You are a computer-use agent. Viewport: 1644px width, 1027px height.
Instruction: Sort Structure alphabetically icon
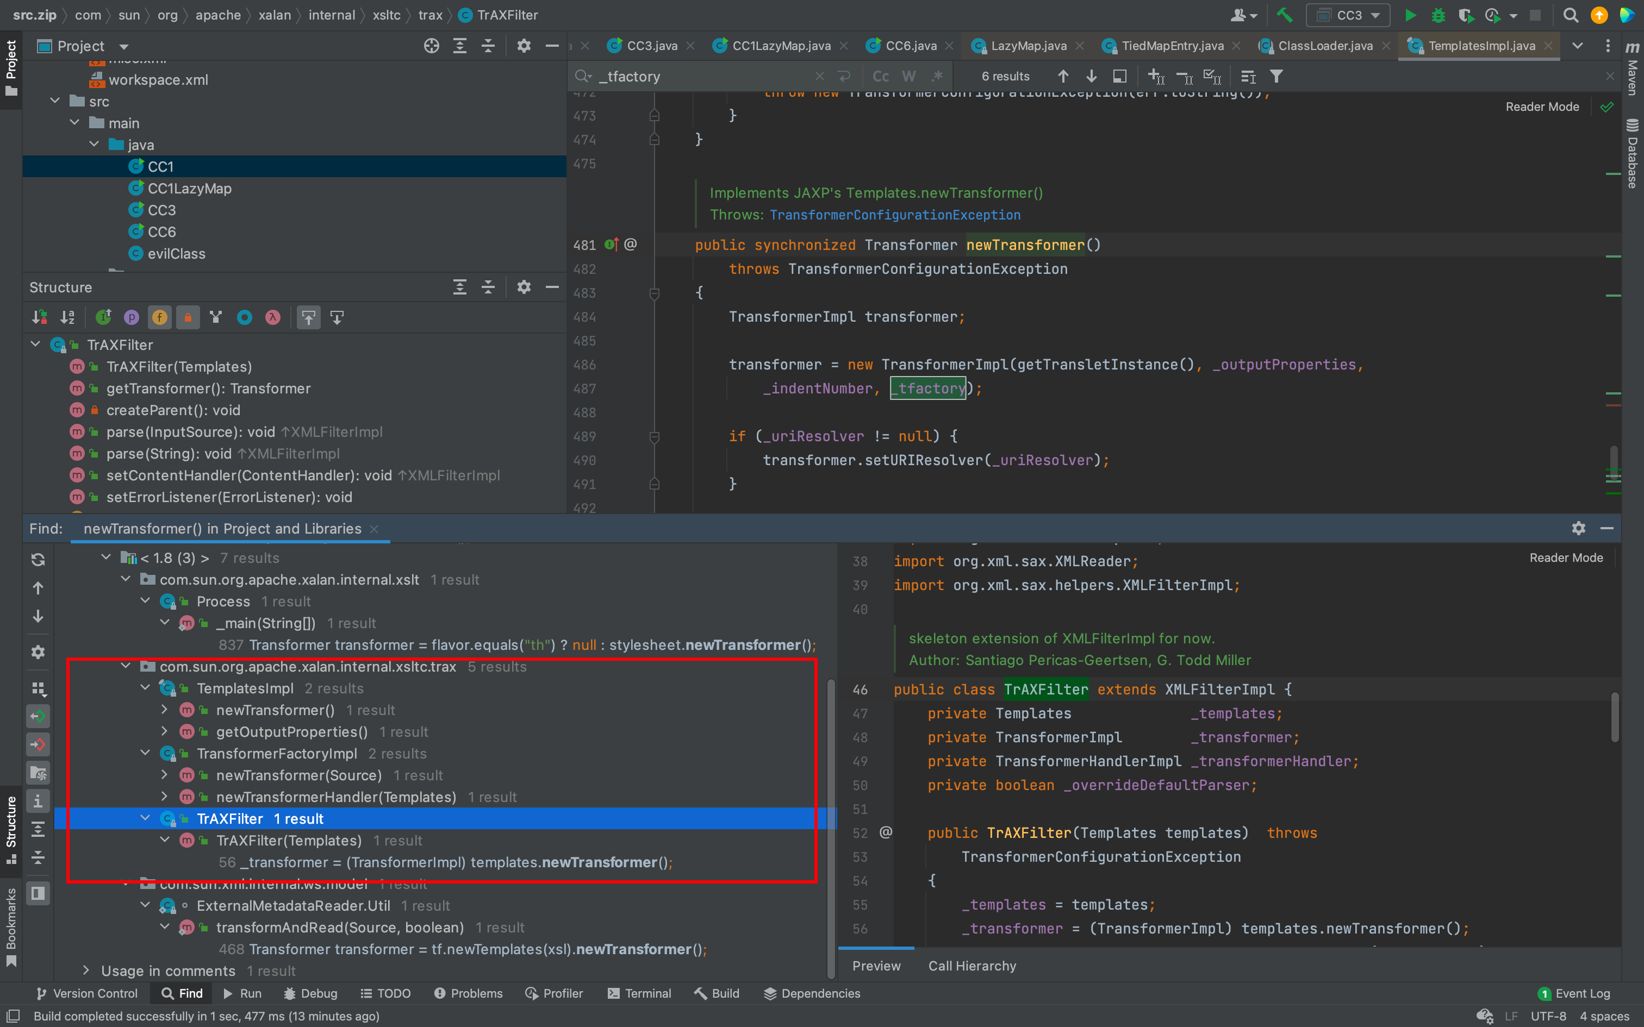67,317
